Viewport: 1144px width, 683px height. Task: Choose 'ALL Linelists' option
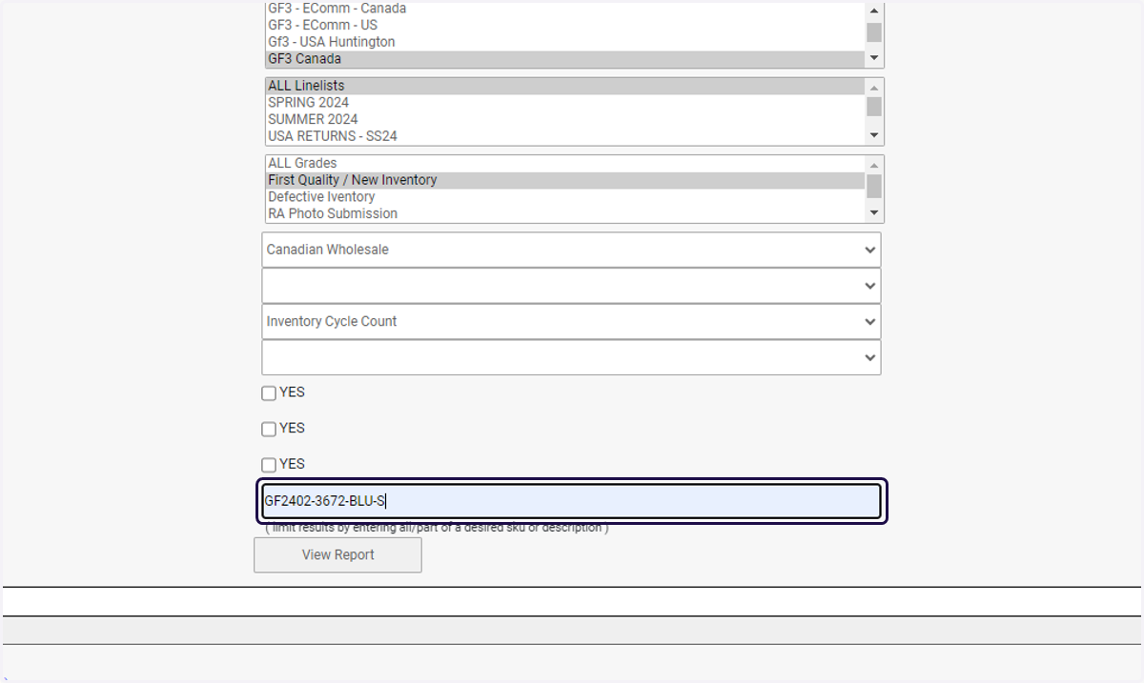click(564, 86)
